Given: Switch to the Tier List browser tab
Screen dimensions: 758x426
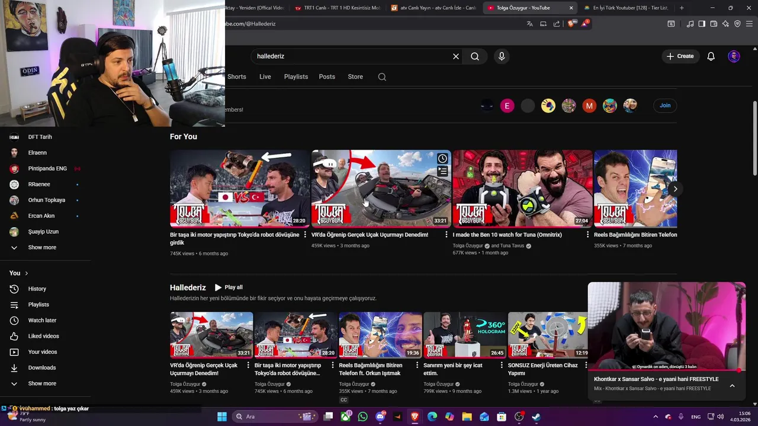Looking at the screenshot, I should point(625,8).
